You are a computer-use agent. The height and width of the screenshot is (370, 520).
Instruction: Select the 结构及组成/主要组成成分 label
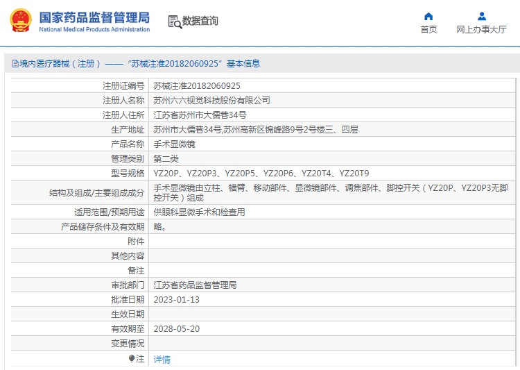click(x=96, y=193)
